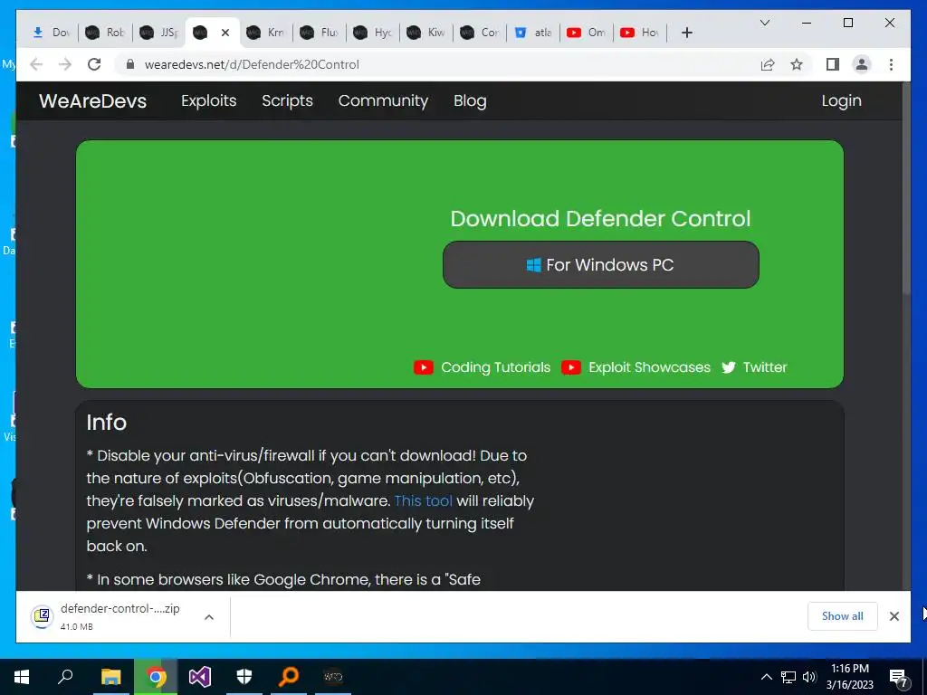Switch to the Krn tab
The width and height of the screenshot is (927, 695).
pos(266,33)
